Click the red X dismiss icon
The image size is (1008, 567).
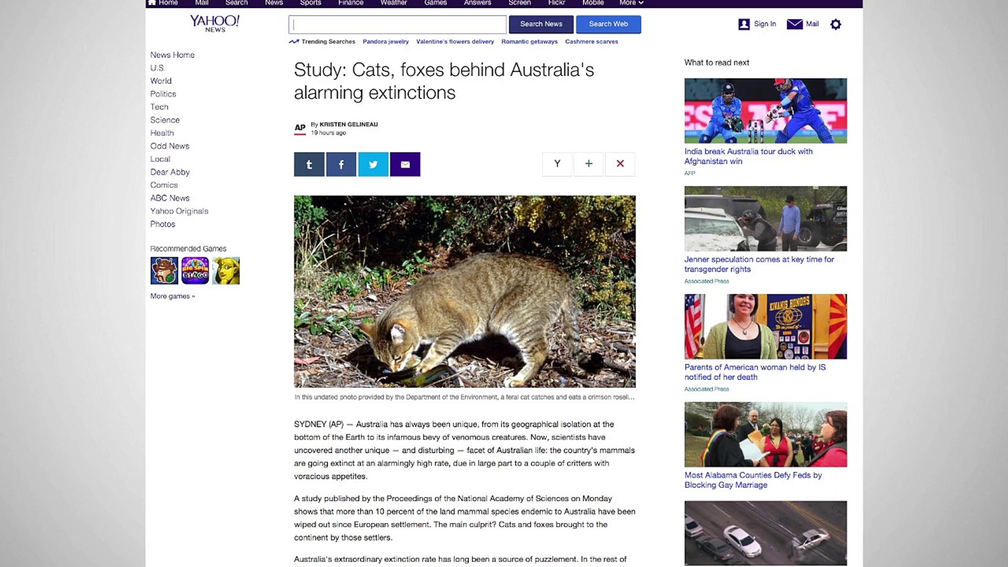point(620,164)
